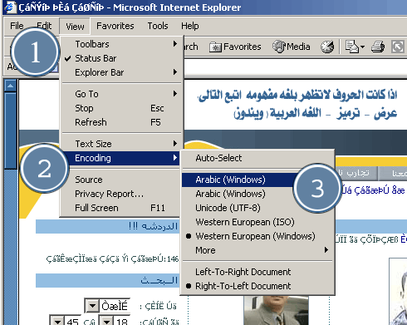Expand the Explorer Bar submenu

(x=122, y=72)
